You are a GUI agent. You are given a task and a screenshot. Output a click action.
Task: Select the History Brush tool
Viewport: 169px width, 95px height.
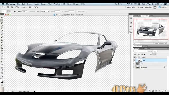pyautogui.click(x=2, y=42)
